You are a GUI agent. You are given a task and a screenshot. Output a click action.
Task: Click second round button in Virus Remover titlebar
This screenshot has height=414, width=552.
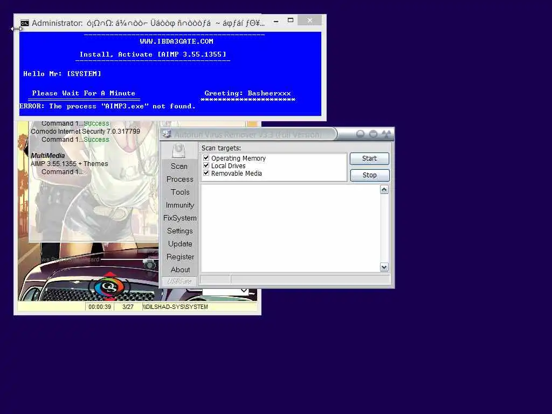(373, 134)
